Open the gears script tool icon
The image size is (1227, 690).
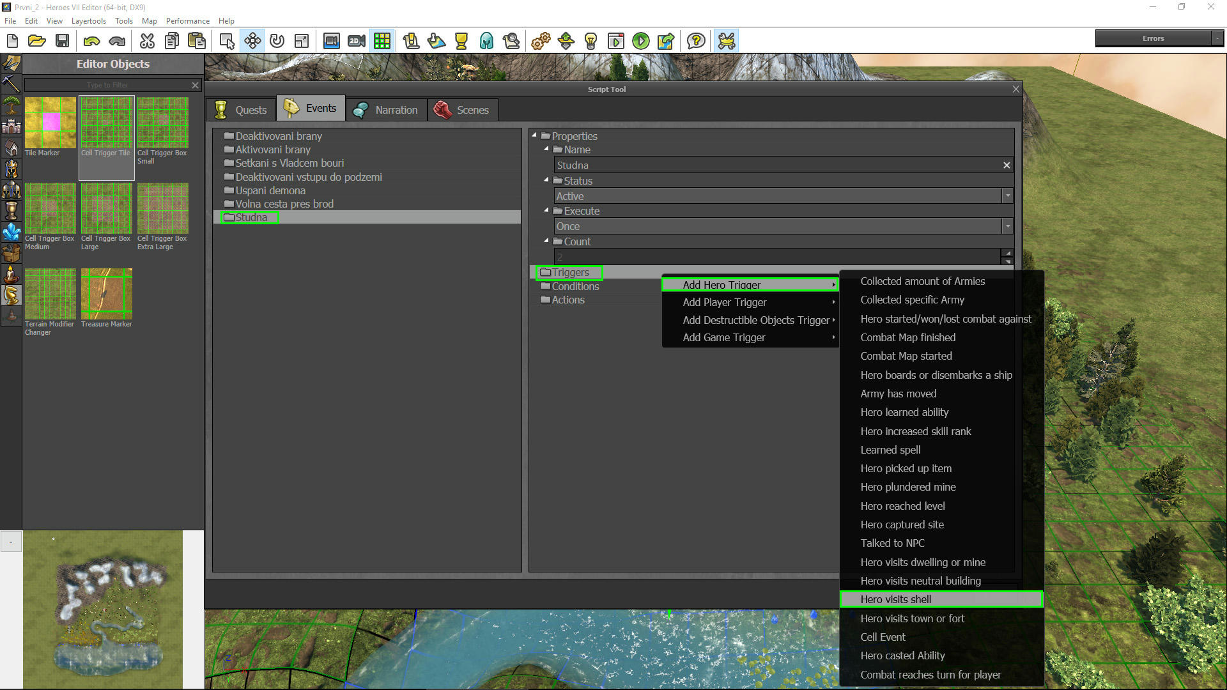[x=541, y=42]
